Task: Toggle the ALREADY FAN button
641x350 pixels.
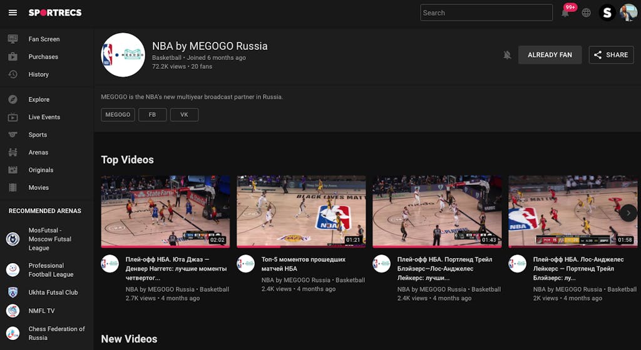Action: [550, 55]
